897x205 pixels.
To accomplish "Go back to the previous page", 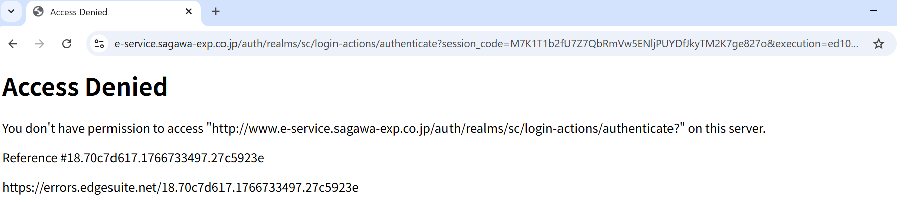I will pos(13,44).
